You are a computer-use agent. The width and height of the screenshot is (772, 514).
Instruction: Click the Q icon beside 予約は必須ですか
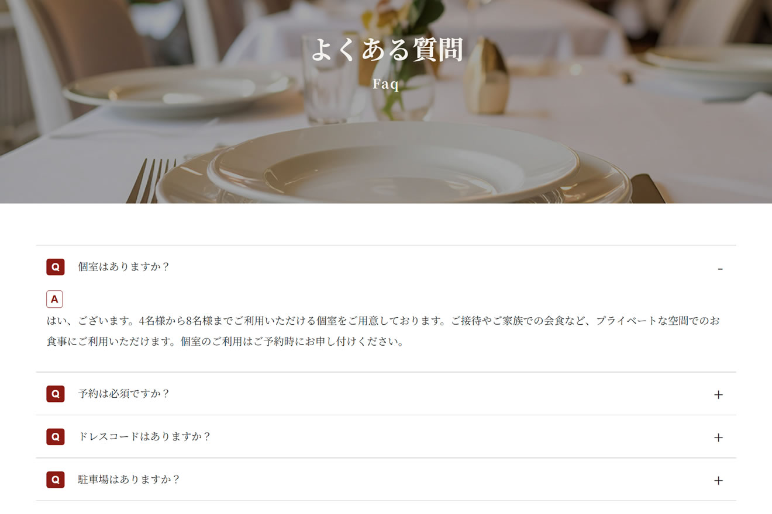point(56,394)
